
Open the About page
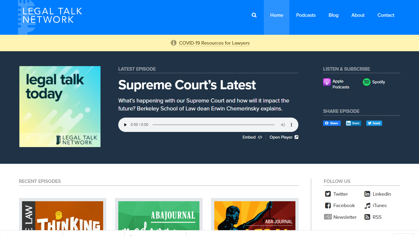(358, 15)
